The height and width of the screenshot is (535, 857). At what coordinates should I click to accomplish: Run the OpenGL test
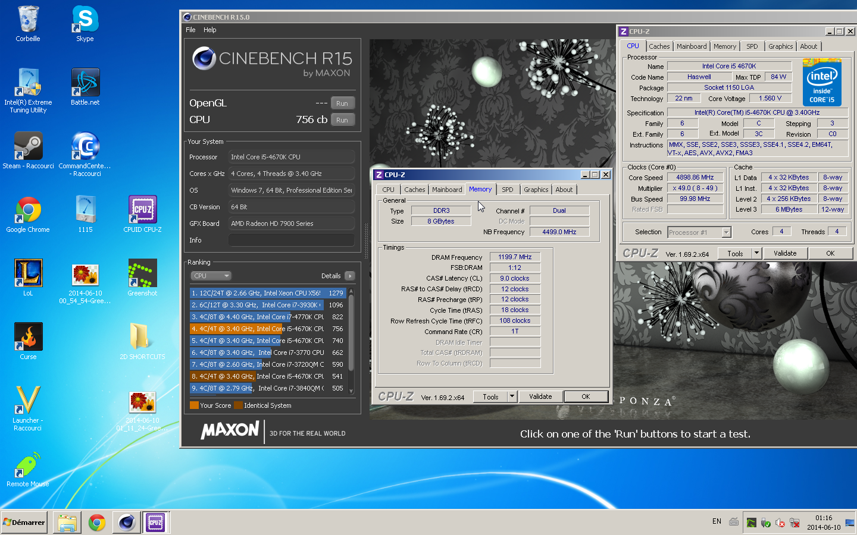[x=342, y=103]
